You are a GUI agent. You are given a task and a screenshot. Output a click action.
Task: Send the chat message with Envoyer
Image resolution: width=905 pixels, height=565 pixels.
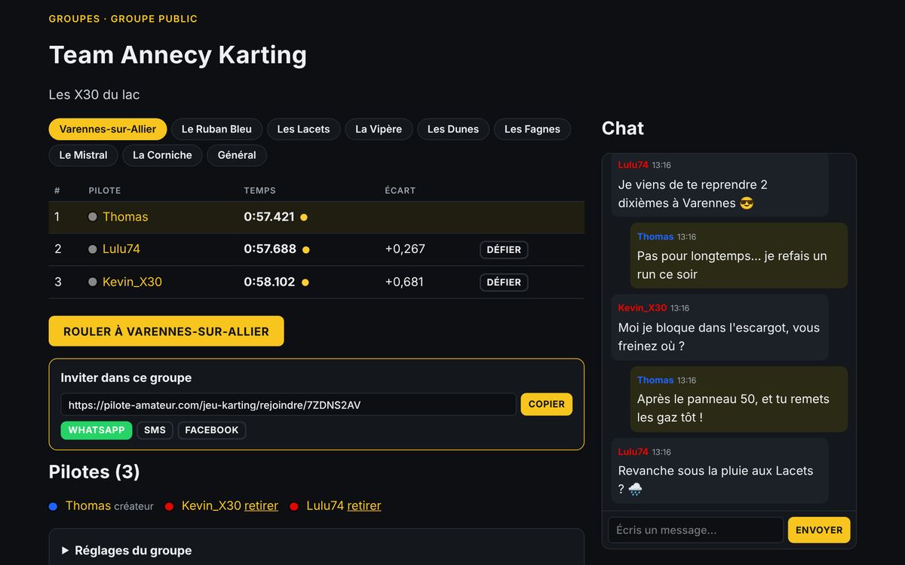tap(819, 530)
